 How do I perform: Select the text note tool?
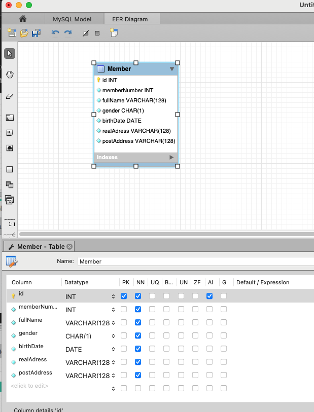tap(10, 133)
